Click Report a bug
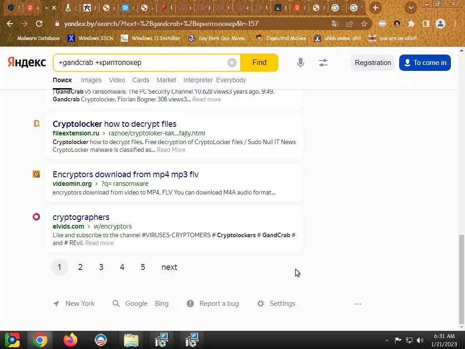465x349 pixels. (x=213, y=304)
